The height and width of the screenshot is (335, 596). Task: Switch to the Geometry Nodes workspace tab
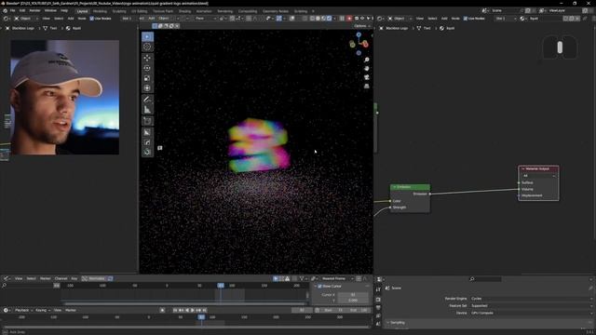click(x=276, y=11)
